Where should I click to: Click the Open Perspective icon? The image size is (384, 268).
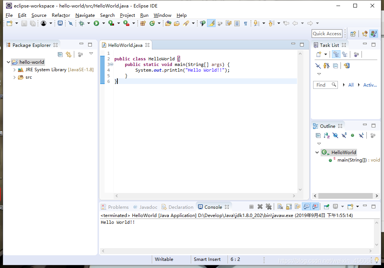tap(353, 34)
